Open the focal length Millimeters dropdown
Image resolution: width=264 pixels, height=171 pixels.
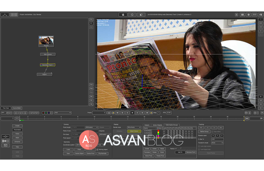click(92, 127)
